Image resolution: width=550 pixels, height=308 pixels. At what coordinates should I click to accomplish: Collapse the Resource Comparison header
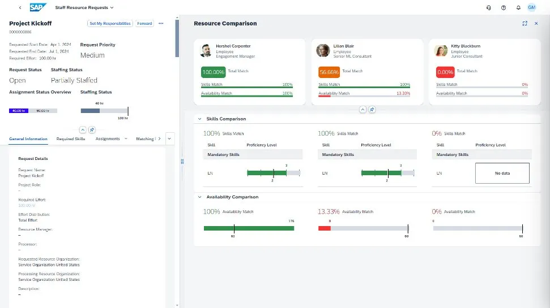[363, 110]
